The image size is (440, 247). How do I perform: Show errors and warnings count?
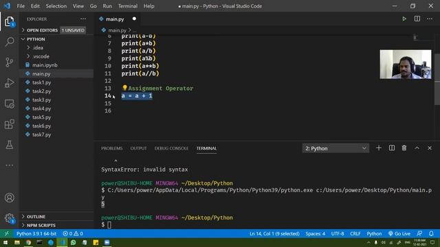click(x=73, y=233)
